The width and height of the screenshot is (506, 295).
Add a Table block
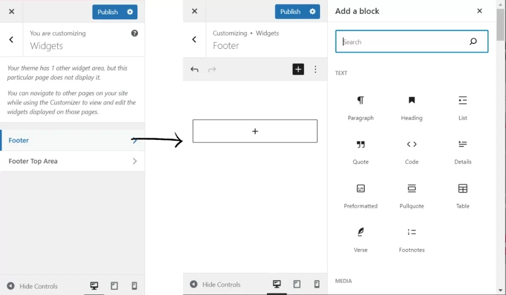[463, 195]
